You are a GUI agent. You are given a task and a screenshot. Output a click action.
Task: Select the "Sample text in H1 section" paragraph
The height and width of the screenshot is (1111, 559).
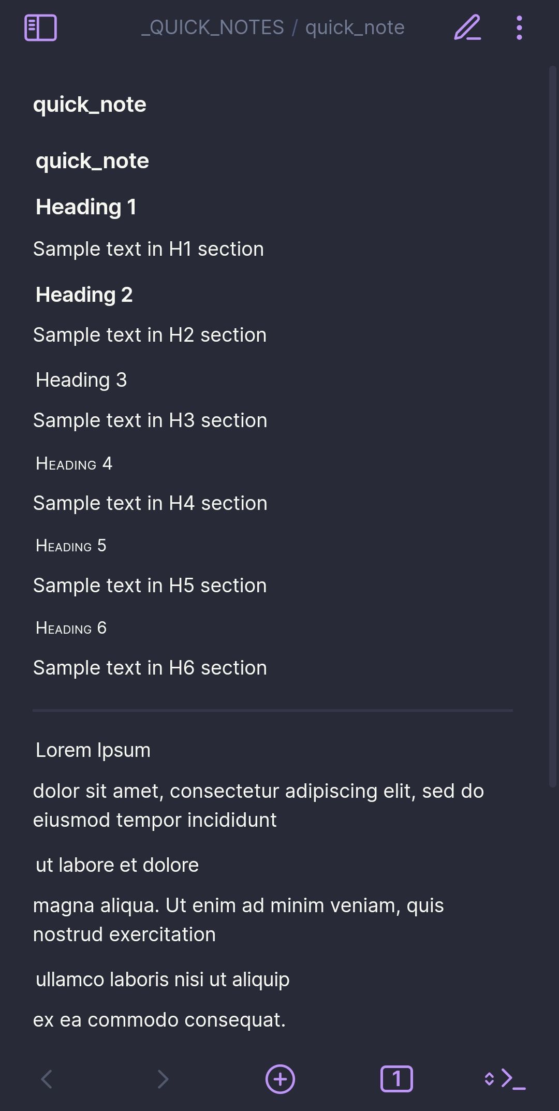tap(148, 248)
